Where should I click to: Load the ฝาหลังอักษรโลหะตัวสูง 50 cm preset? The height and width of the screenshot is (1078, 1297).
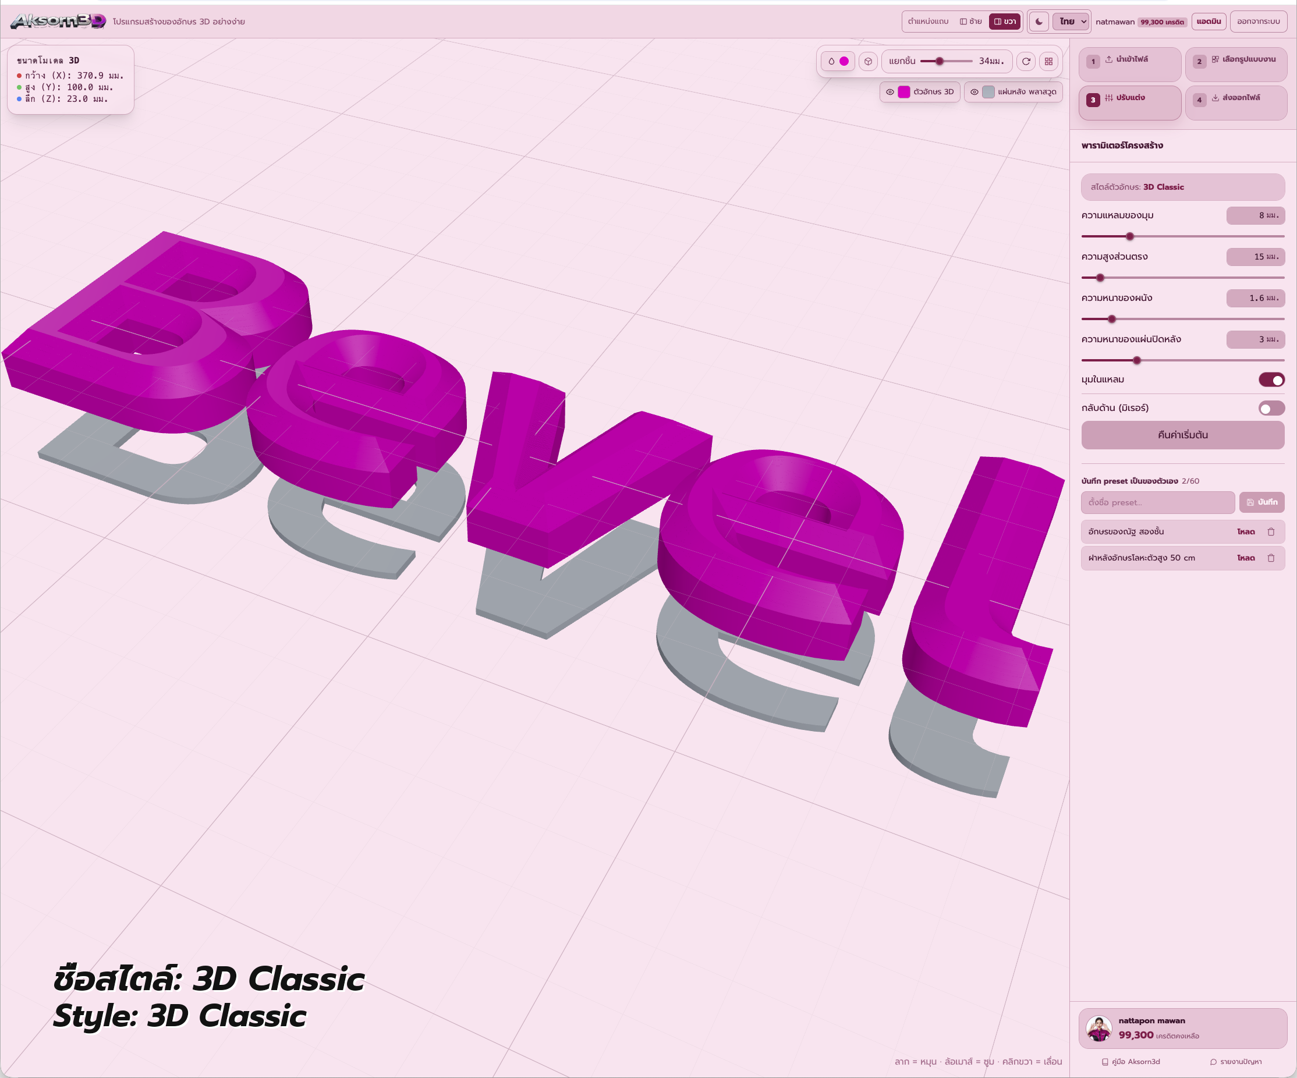[1246, 558]
